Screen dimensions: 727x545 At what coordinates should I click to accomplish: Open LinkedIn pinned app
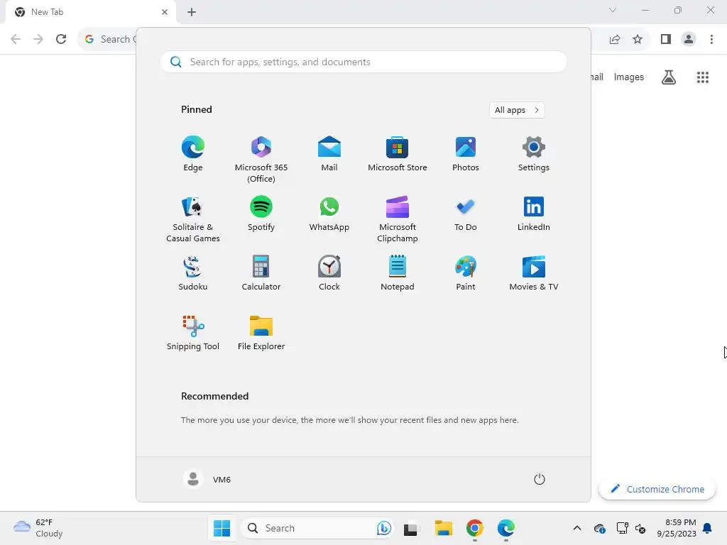tap(534, 214)
